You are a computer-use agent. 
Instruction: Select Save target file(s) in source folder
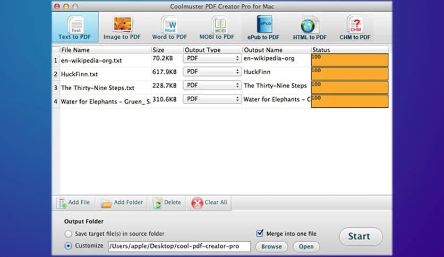pyautogui.click(x=68, y=234)
